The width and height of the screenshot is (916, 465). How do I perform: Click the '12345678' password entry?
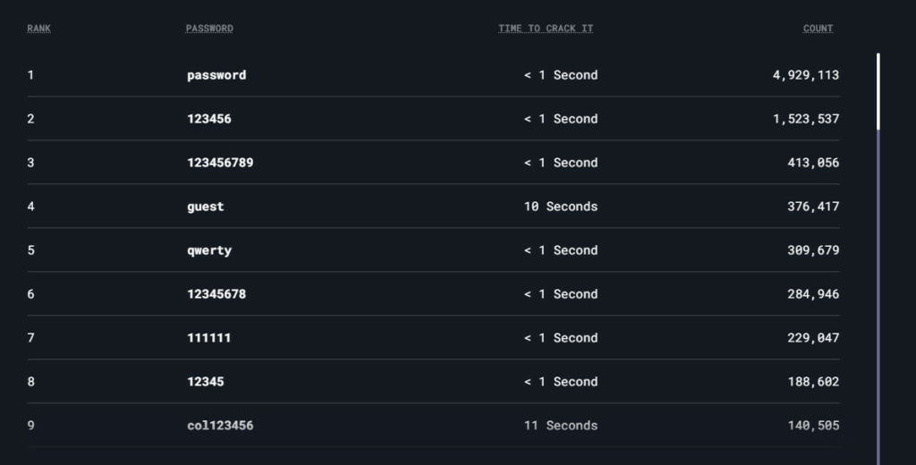tap(216, 294)
